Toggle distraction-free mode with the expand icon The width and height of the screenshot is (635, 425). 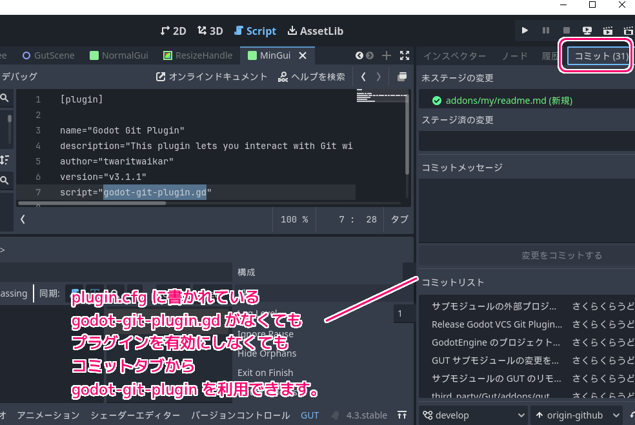coord(405,55)
